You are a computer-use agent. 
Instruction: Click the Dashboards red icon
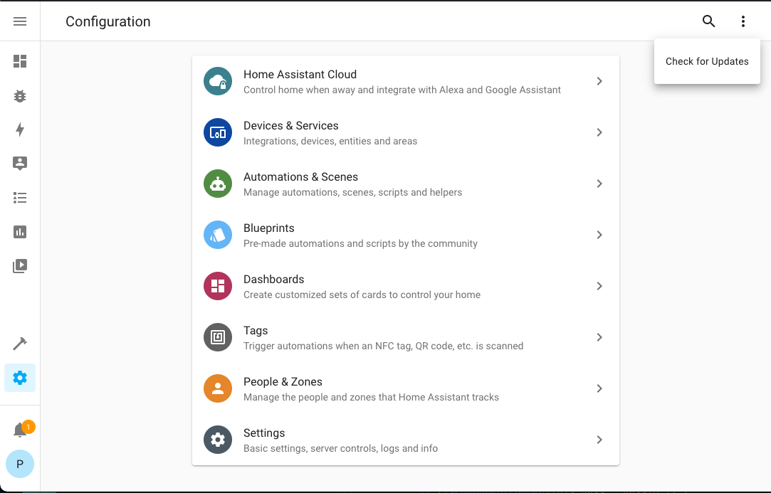click(218, 286)
